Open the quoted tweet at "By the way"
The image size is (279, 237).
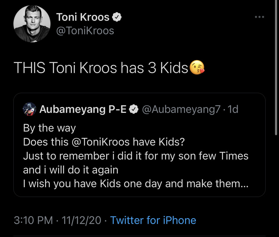49,128
